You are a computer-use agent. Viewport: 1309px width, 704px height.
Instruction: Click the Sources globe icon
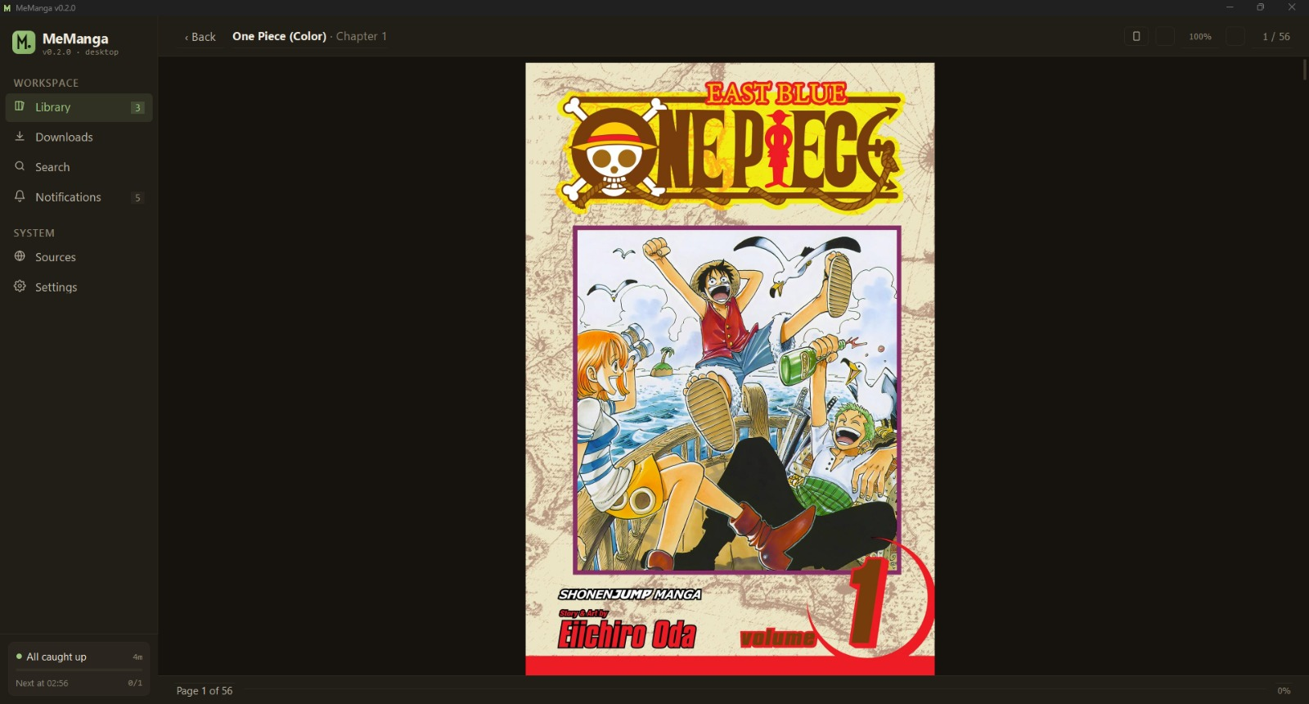point(20,256)
